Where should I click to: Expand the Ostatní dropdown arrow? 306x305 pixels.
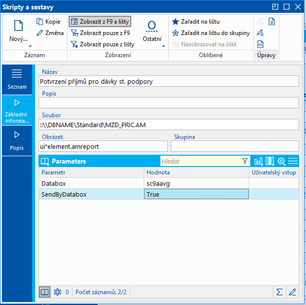click(x=163, y=46)
